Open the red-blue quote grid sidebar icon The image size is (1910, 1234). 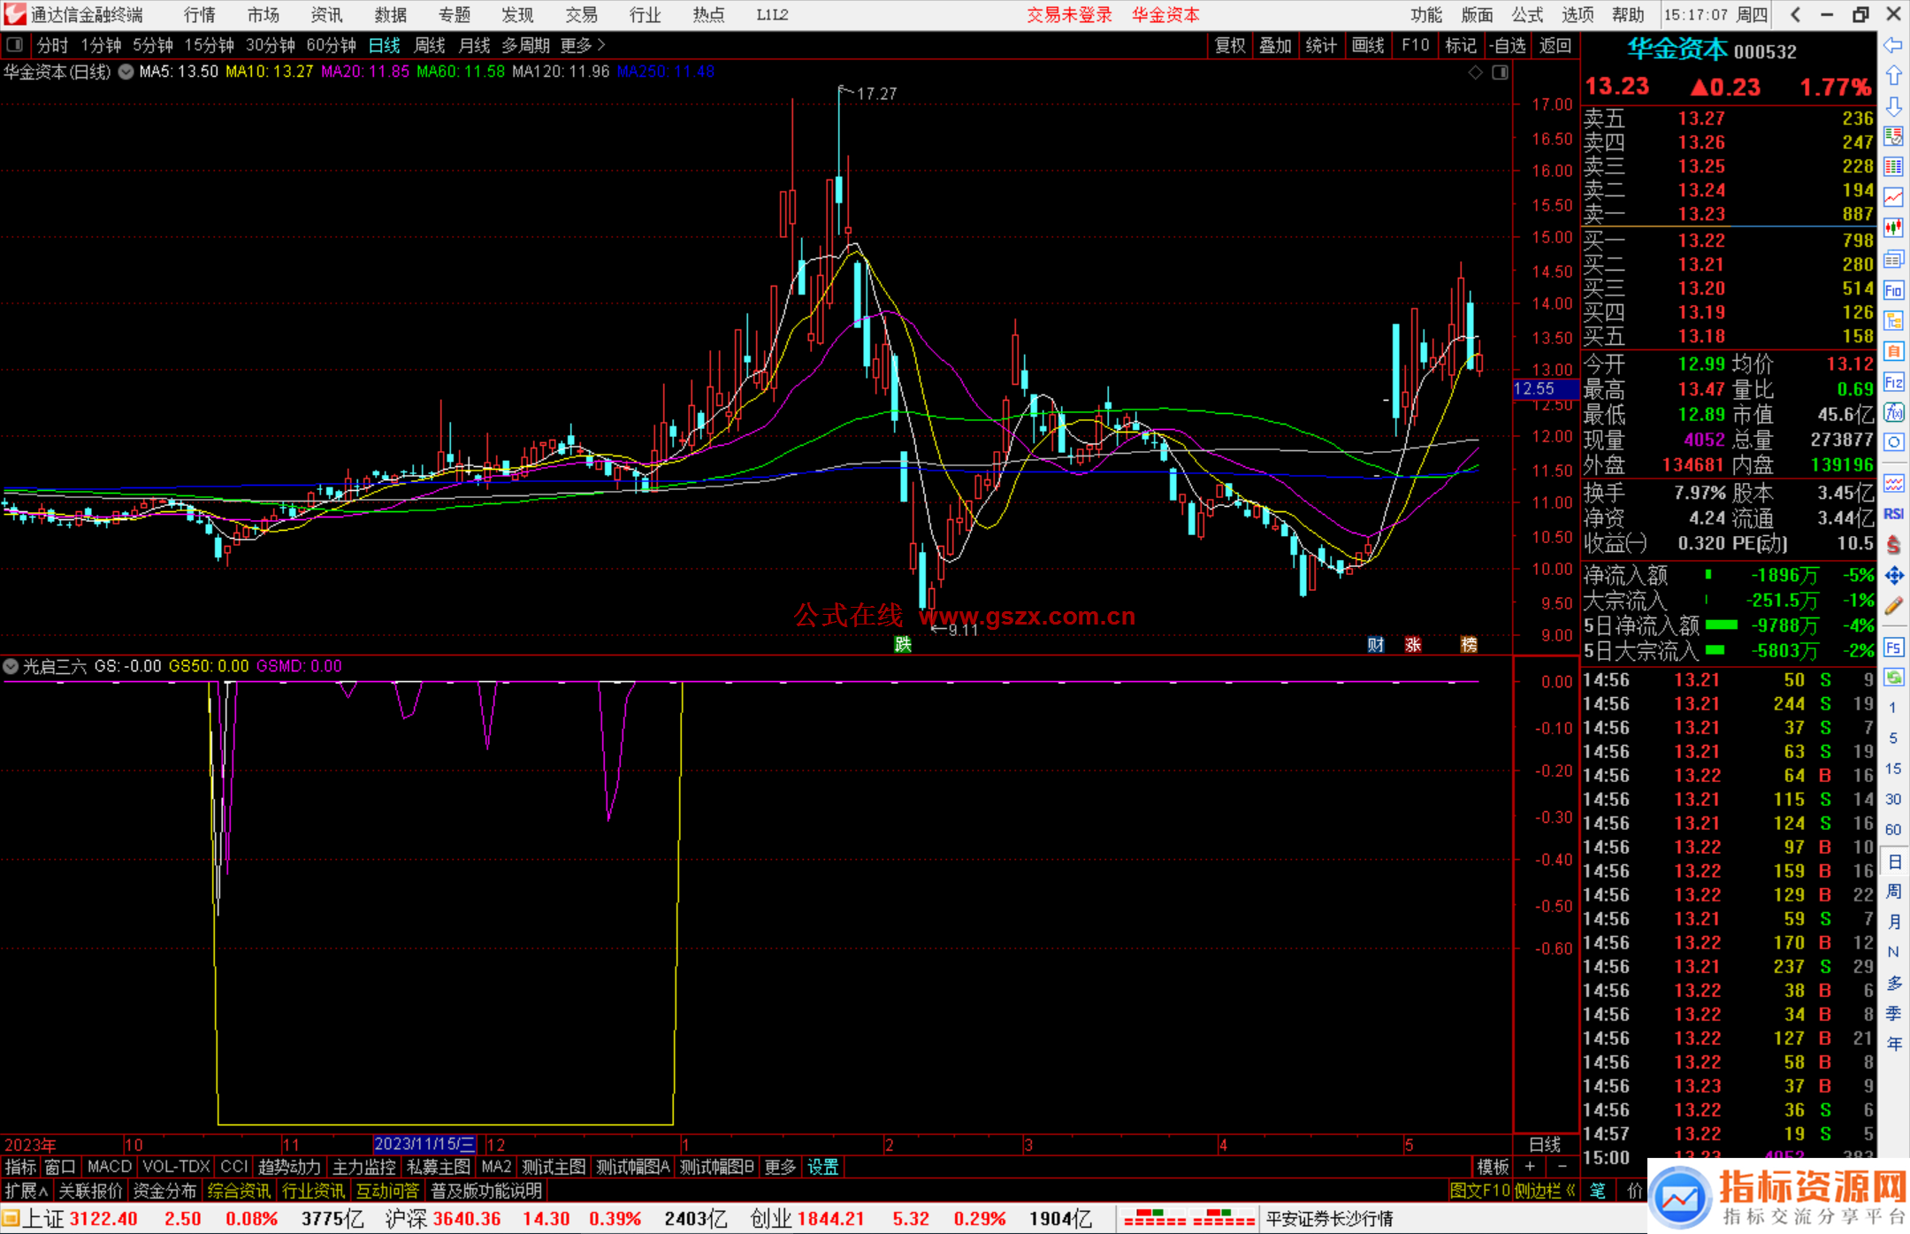coord(1893,167)
